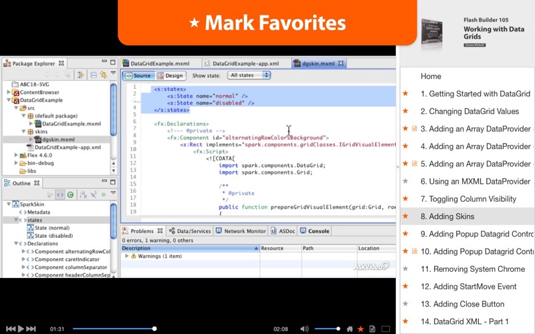Image resolution: width=535 pixels, height=334 pixels.
Task: Open lesson 12. Adding StartMove Event
Action: 469,287
